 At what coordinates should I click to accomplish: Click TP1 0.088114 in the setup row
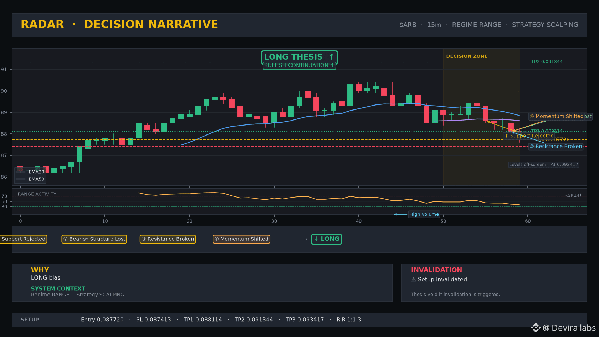203,320
